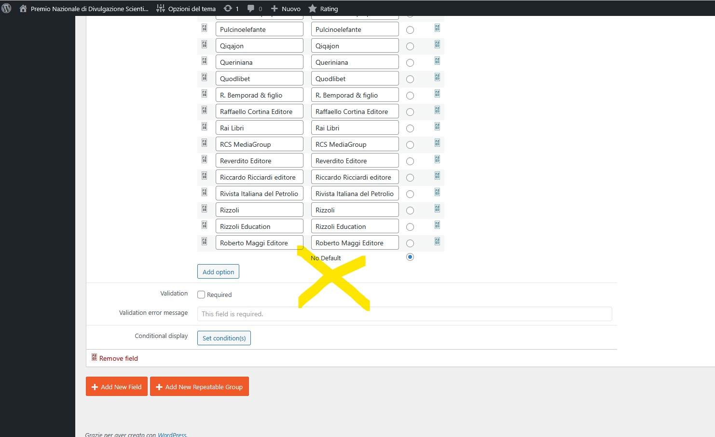This screenshot has height=437, width=715.
Task: Select the reorder icon for Rivista Italiana del Petrolio
Action: 205,192
